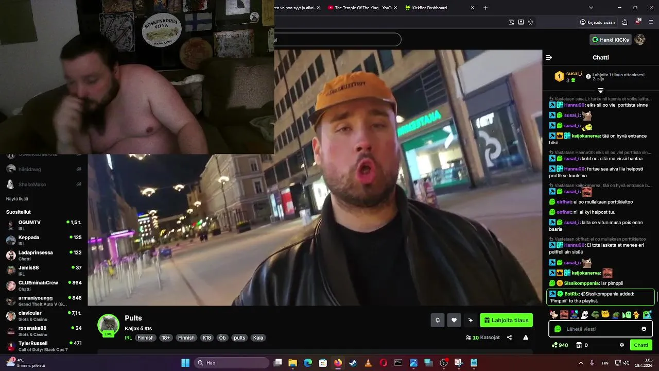659x371 pixels.
Task: Open Steam from taskbar
Action: 353,363
